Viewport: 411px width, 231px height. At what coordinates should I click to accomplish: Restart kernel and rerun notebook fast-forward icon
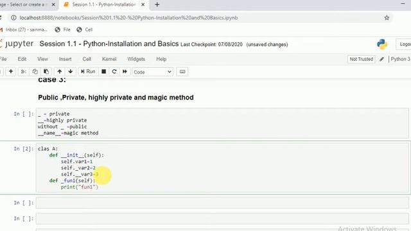(x=125, y=71)
